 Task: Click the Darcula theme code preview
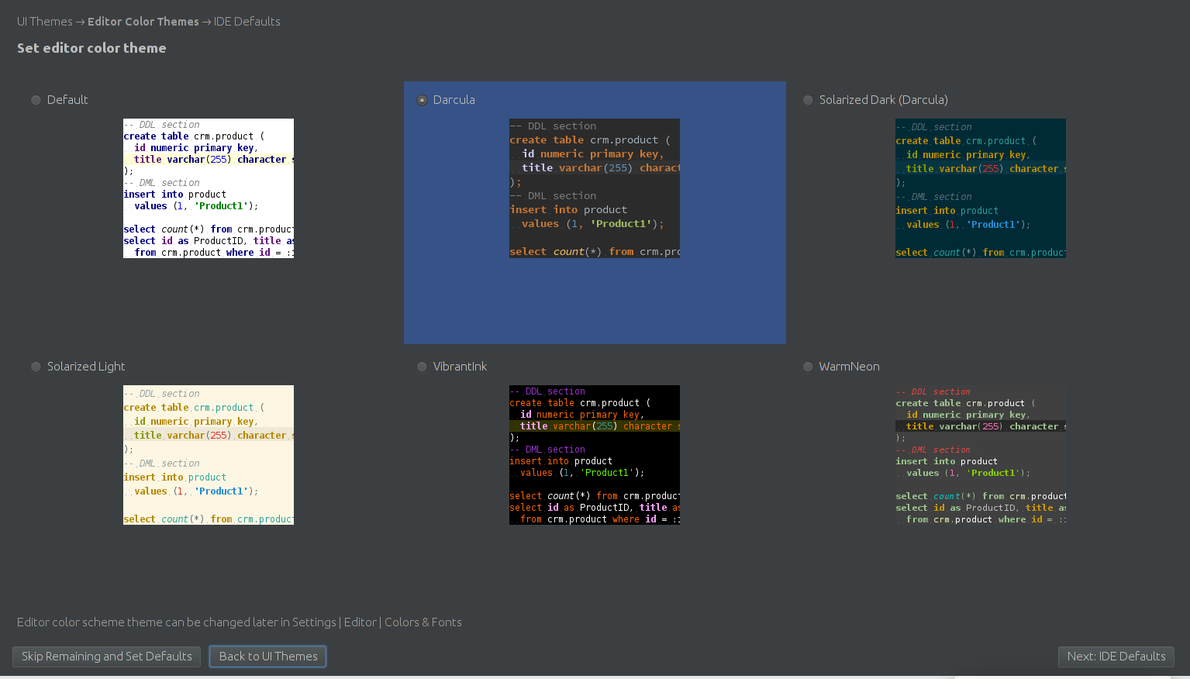pyautogui.click(x=595, y=188)
